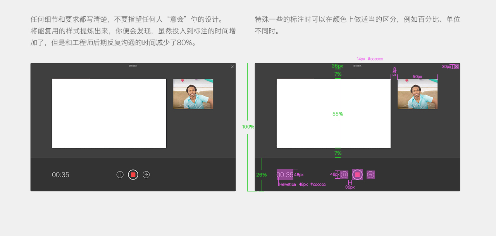Click the white canvas in the annotated mockup
Viewport: 496px width, 236px height.
pos(334,113)
